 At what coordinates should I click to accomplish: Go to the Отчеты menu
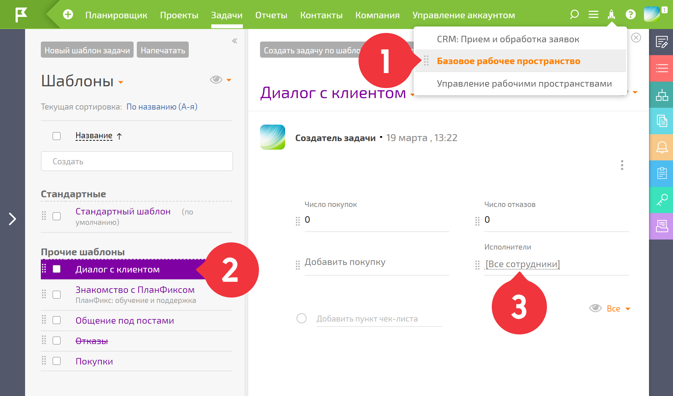(x=271, y=15)
